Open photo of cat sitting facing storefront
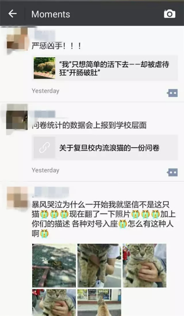This screenshot has height=316, width=184. coord(99,302)
